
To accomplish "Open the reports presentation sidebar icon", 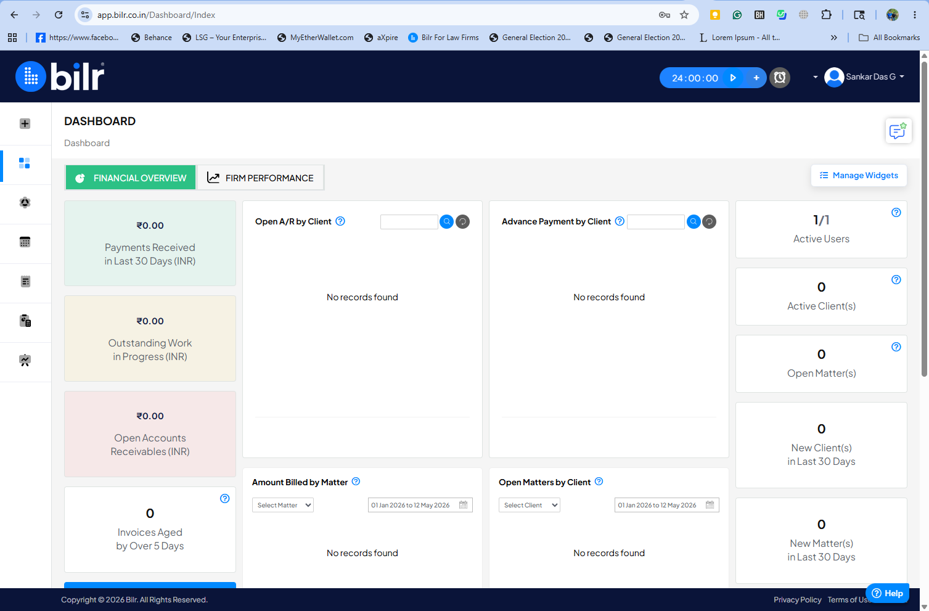I will [x=25, y=360].
